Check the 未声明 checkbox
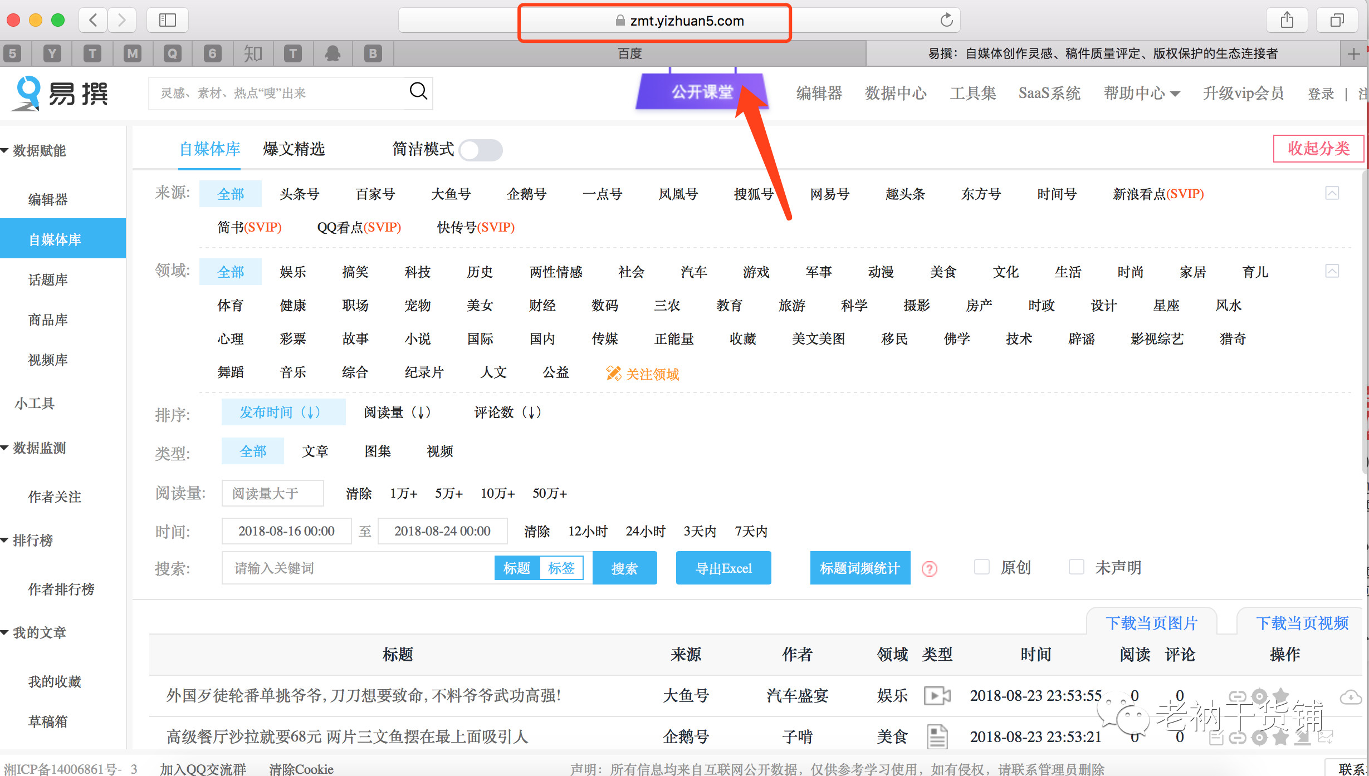 coord(1077,567)
